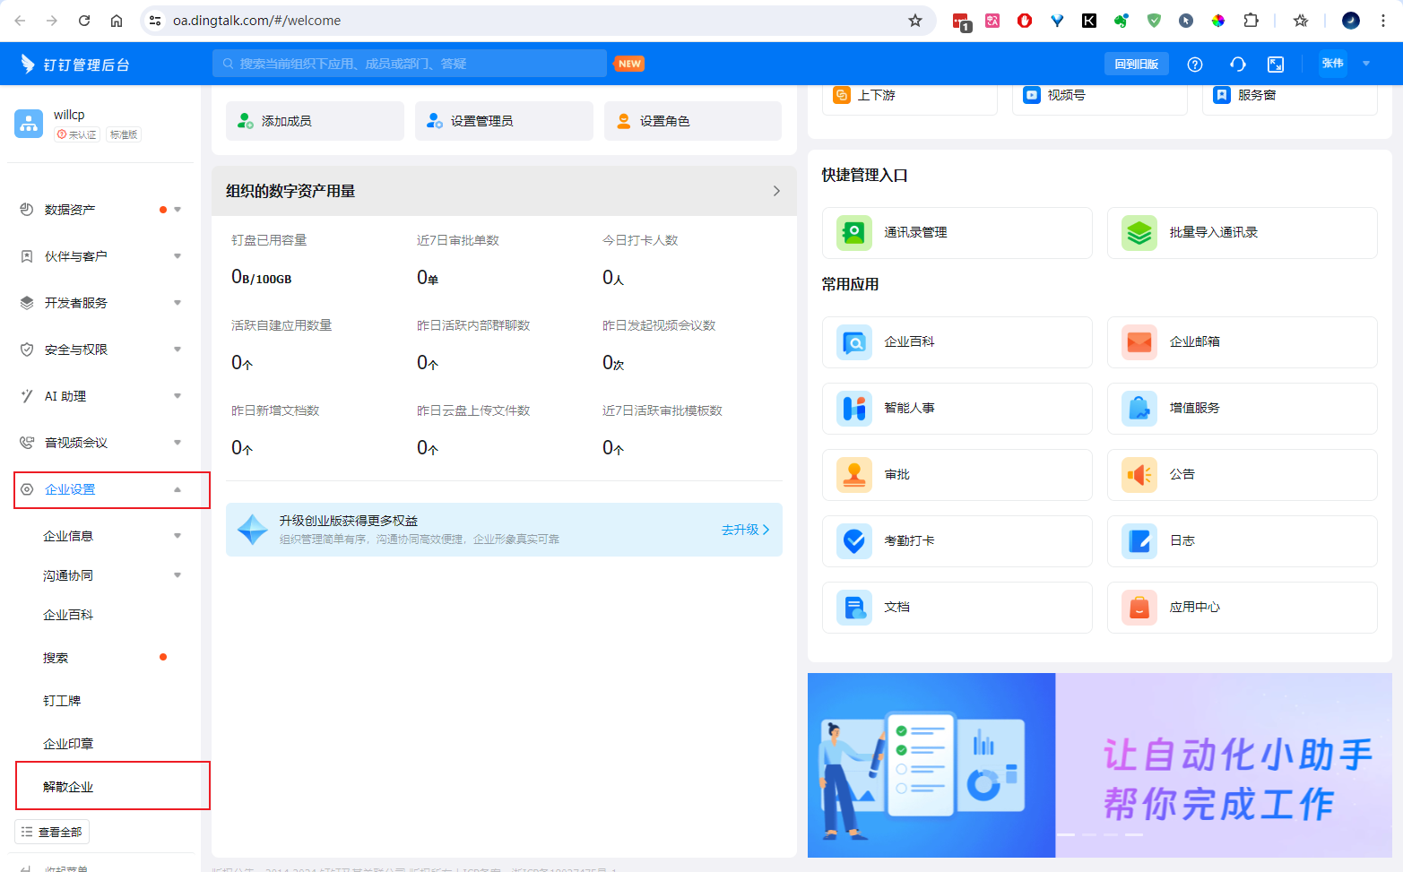The width and height of the screenshot is (1403, 872).
Task: Click the 近7日审批单数 statistic
Action: point(458,260)
